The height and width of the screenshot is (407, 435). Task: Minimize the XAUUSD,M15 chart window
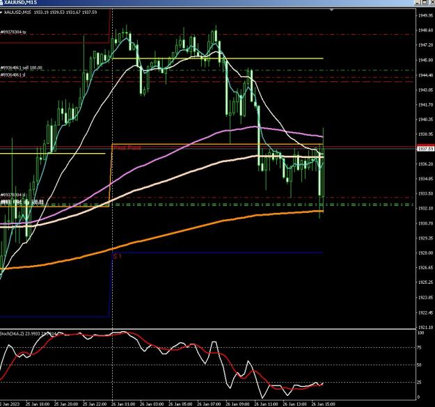click(x=418, y=3)
